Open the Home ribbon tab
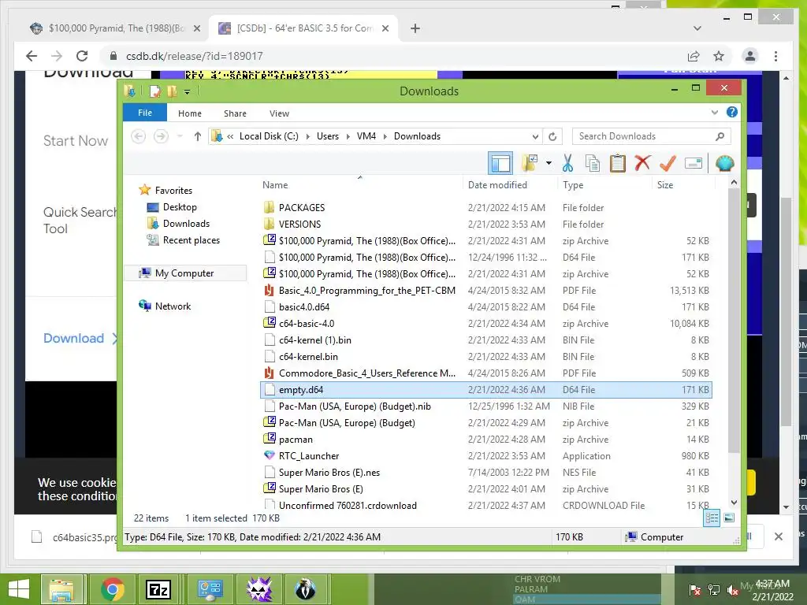The width and height of the screenshot is (807, 605). (x=190, y=113)
